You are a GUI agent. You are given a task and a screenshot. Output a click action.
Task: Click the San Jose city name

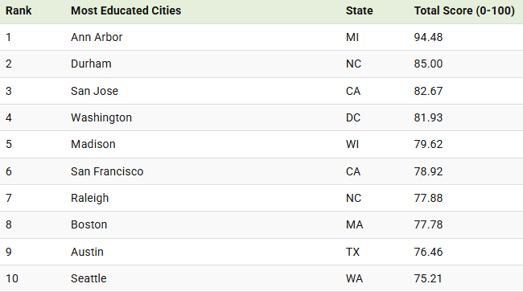94,91
